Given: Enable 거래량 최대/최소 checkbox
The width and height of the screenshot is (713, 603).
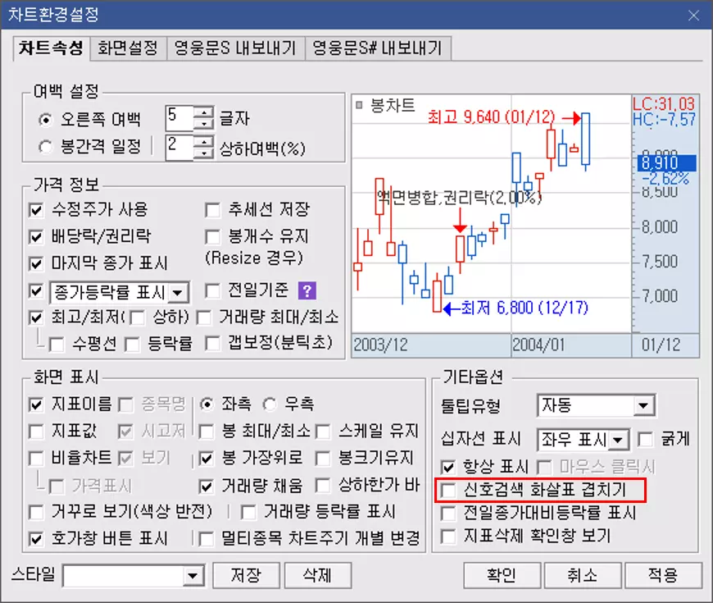Looking at the screenshot, I should click(204, 317).
